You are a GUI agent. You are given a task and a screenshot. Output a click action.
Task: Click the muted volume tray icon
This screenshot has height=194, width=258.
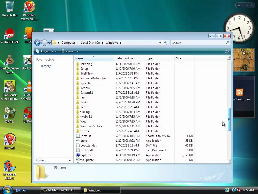[x=239, y=190]
